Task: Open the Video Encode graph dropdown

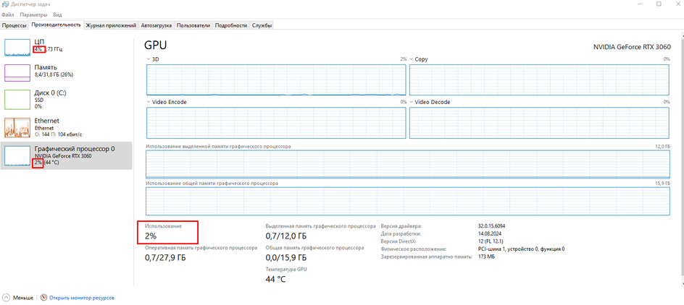Action: pyautogui.click(x=149, y=102)
